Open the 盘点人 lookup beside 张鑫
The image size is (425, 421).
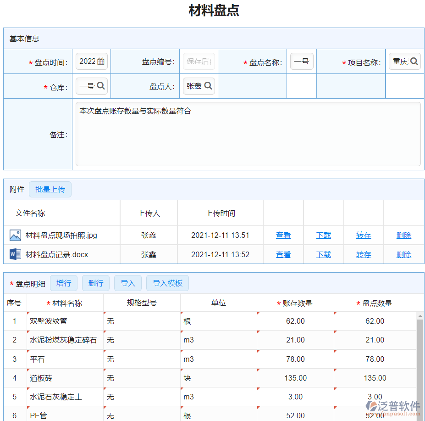[x=208, y=86]
